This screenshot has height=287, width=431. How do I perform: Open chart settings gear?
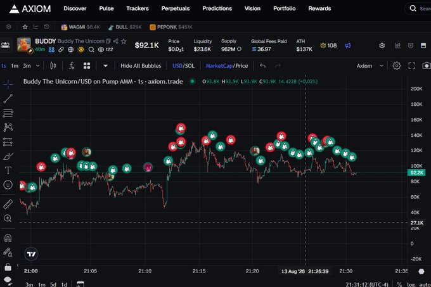[396, 66]
